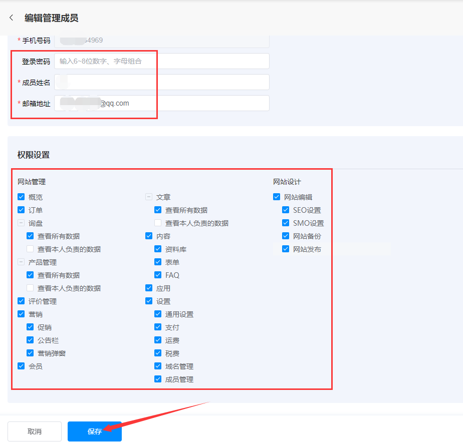Check 查看本人负责的数据 under 文章
463x444 pixels.
pyautogui.click(x=158, y=223)
